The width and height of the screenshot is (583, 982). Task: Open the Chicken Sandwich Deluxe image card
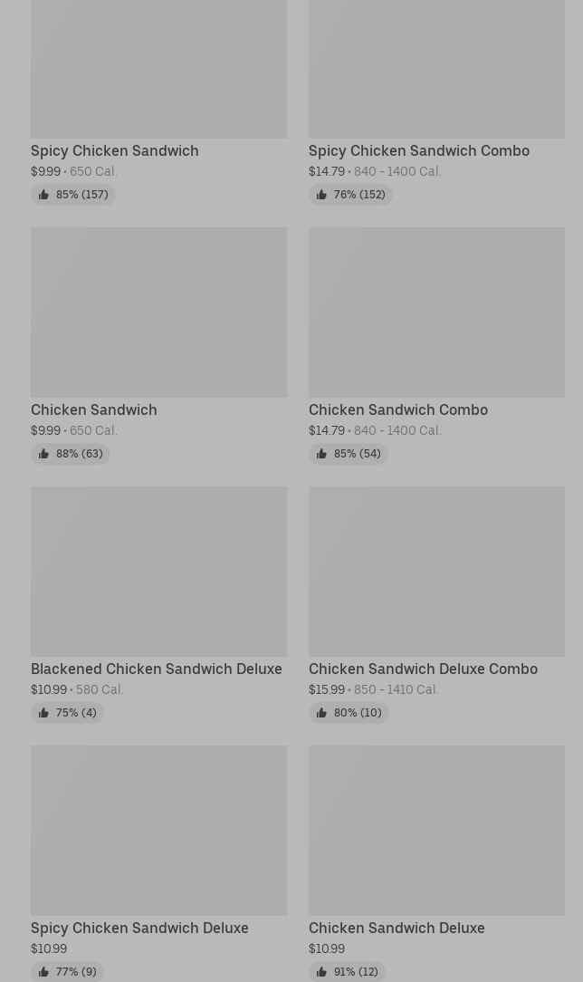[436, 830]
